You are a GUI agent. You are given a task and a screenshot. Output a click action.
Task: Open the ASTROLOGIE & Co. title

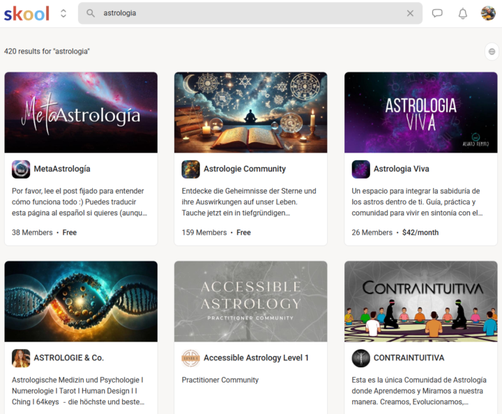(x=69, y=358)
